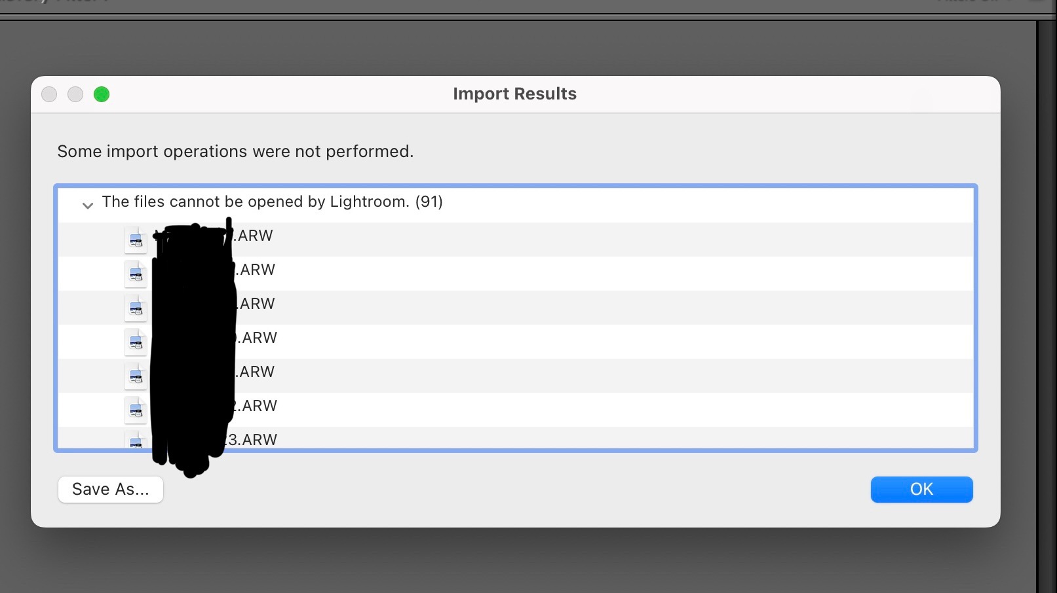Collapse the unopenable files list chevron

87,206
